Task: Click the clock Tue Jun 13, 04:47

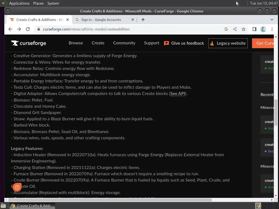Action: [x=264, y=3]
